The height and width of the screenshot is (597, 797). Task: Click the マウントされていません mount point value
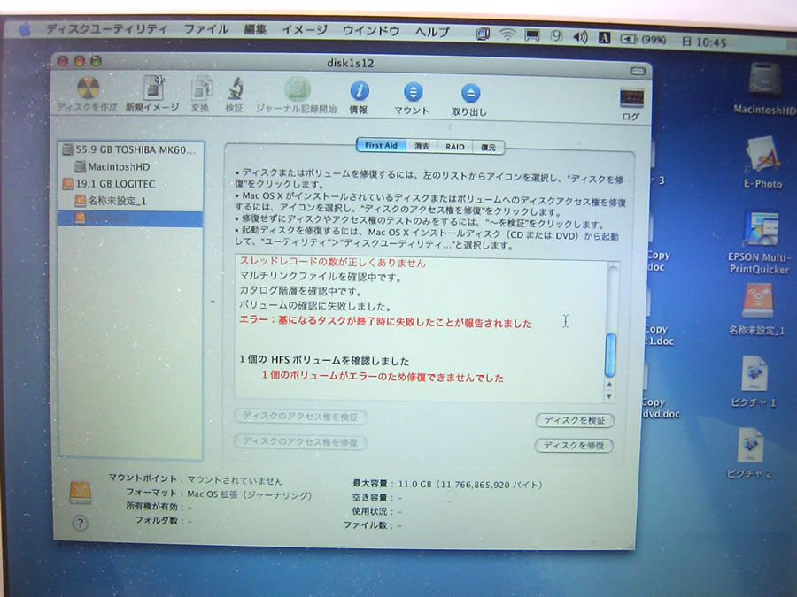[x=235, y=480]
